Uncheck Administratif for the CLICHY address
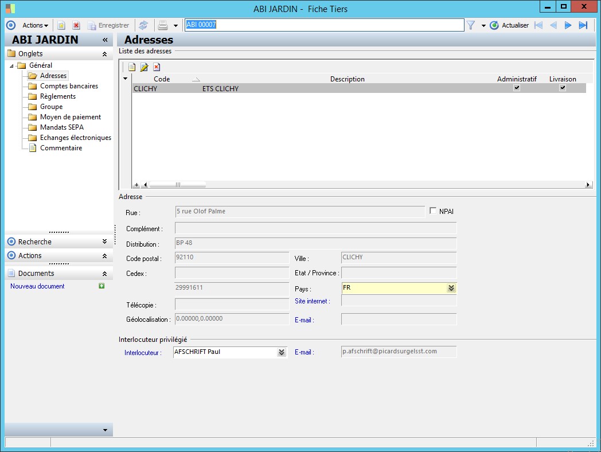Viewport: 601px width, 452px height. (517, 88)
